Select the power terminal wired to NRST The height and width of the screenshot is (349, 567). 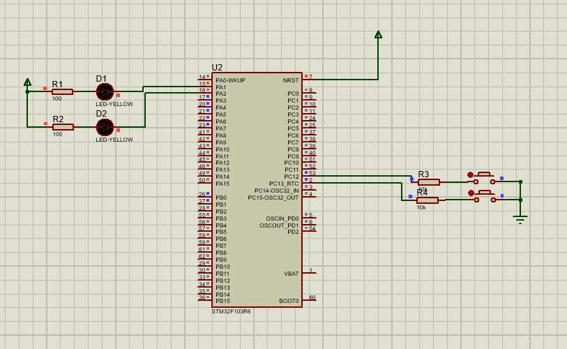[x=378, y=35]
